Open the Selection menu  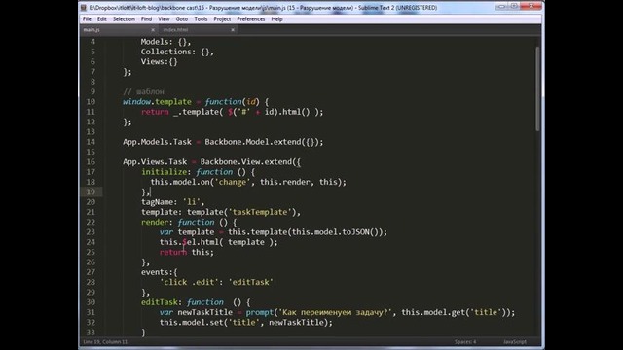point(124,19)
